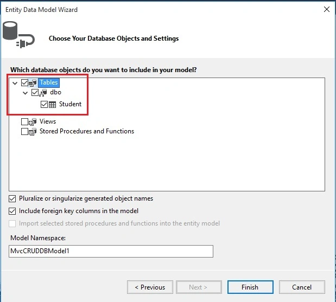Toggle Pluralize or singularize generated object names
Screen dimensions: 336x302
[12, 198]
